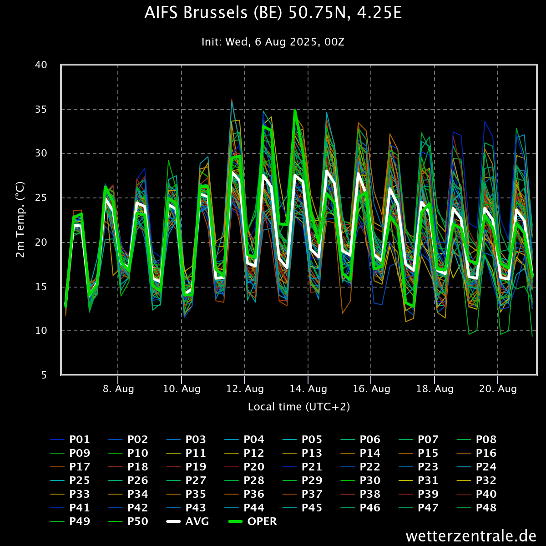This screenshot has width=546, height=546.
Task: Click the P48 legend label
Action: click(x=486, y=508)
